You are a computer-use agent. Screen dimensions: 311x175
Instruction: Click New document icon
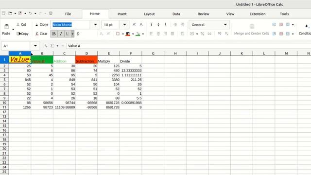[3, 13]
